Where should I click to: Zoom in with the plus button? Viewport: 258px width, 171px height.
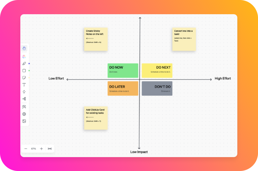coord(41,149)
